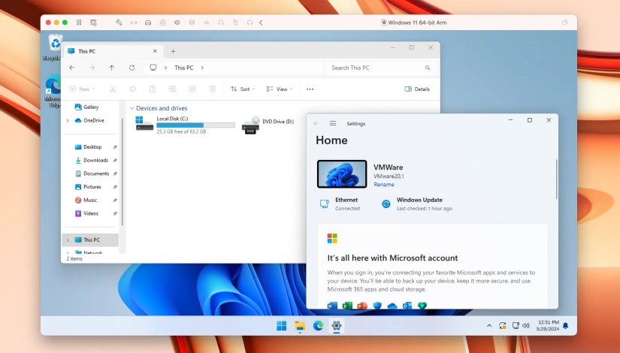Open Windows Update in Settings Home
This screenshot has width=620, height=353.
[x=416, y=204]
